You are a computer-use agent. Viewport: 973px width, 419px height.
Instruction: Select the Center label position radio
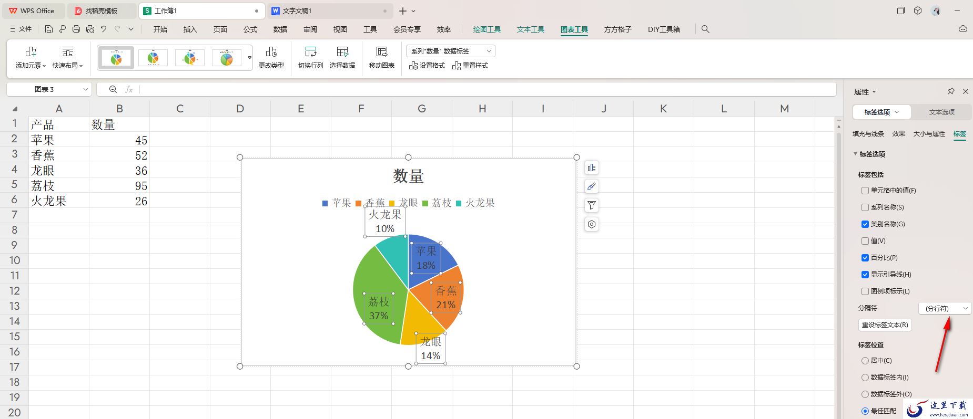coord(865,361)
